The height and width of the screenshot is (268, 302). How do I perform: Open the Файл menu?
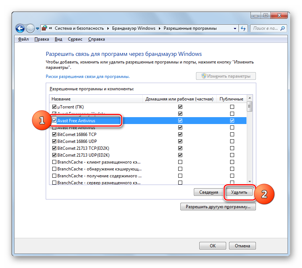[x=23, y=39]
